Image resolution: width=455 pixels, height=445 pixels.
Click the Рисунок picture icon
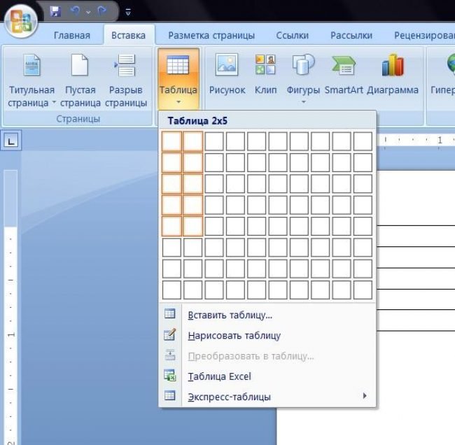[x=227, y=73]
